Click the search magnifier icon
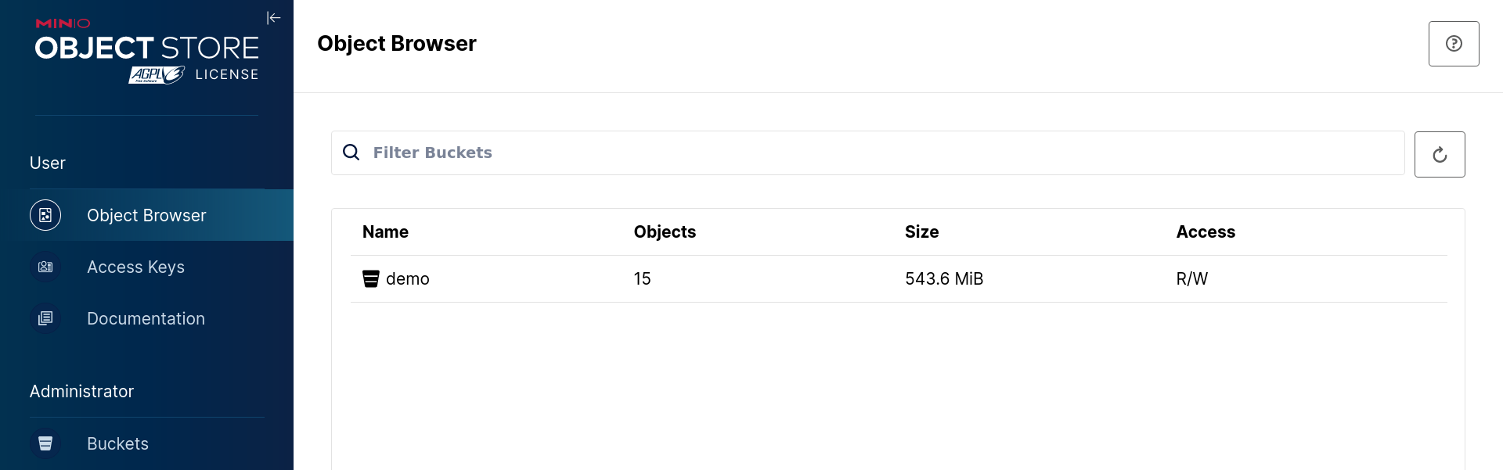The height and width of the screenshot is (470, 1503). [x=351, y=152]
